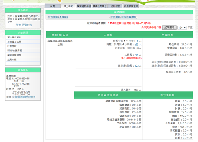The image size is (198, 142).
Task: Open 計畫提報 in the function menu
Action: click(x=12, y=46)
